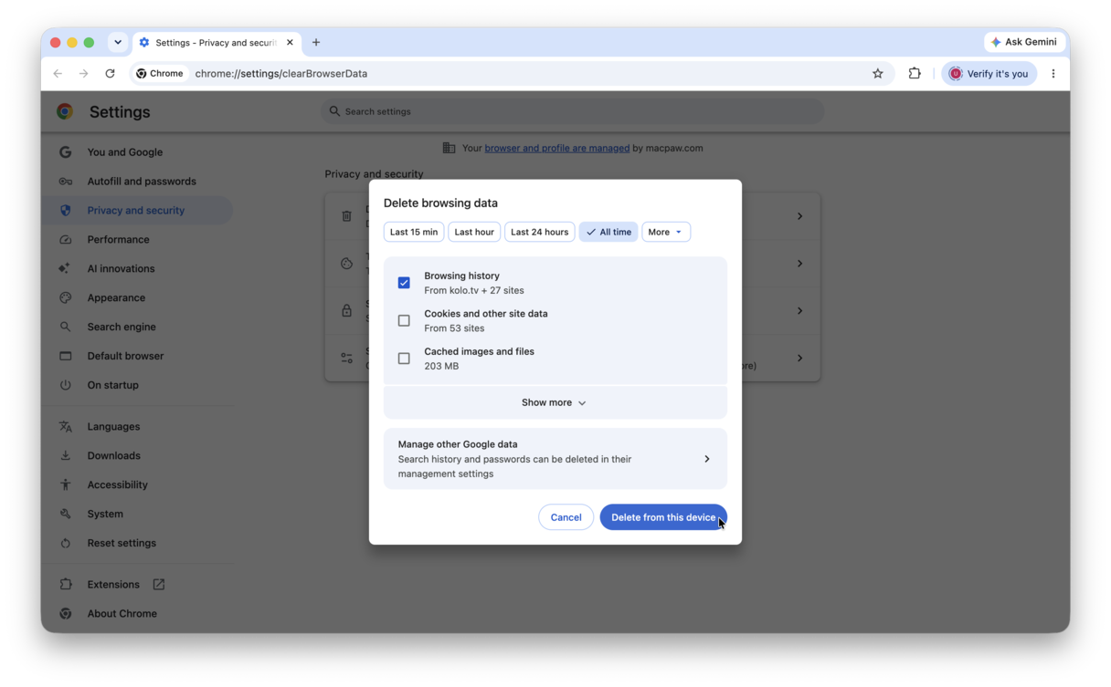Click the reset icon for Reset settings
Screen dimensions: 1111x687
tap(66, 544)
